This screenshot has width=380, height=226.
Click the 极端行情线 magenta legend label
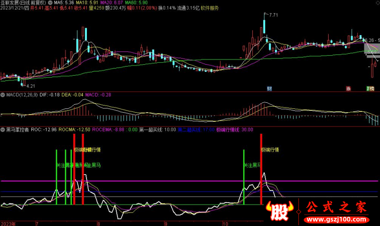click(x=235, y=129)
